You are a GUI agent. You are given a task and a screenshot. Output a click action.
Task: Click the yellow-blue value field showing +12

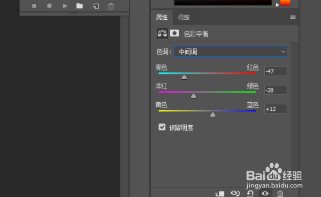coord(276,109)
